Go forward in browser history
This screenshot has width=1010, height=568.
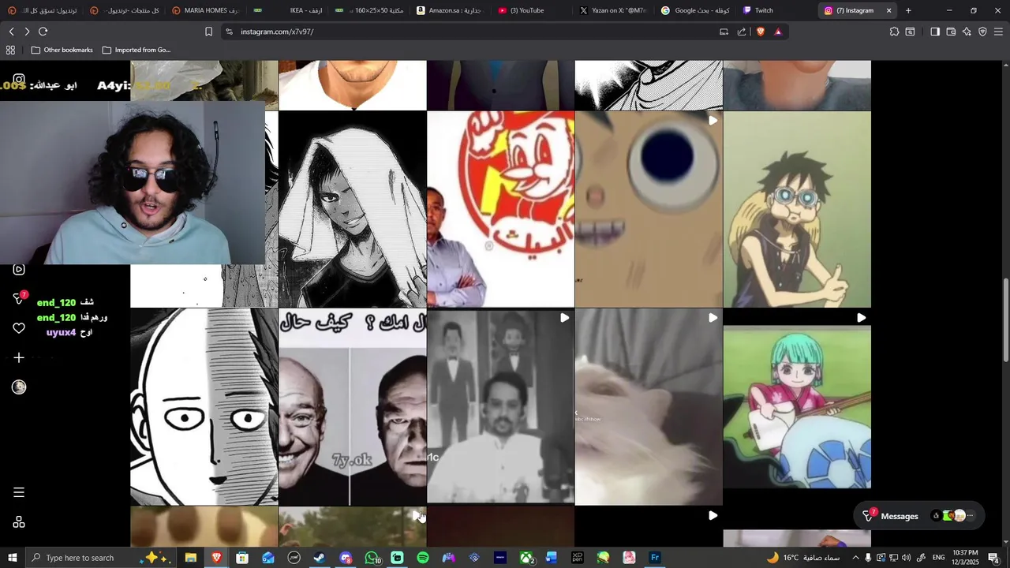27,32
